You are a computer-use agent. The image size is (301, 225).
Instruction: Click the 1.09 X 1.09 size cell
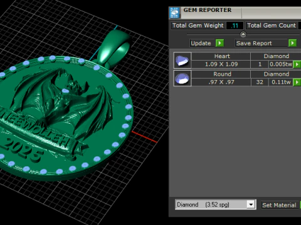coord(221,64)
